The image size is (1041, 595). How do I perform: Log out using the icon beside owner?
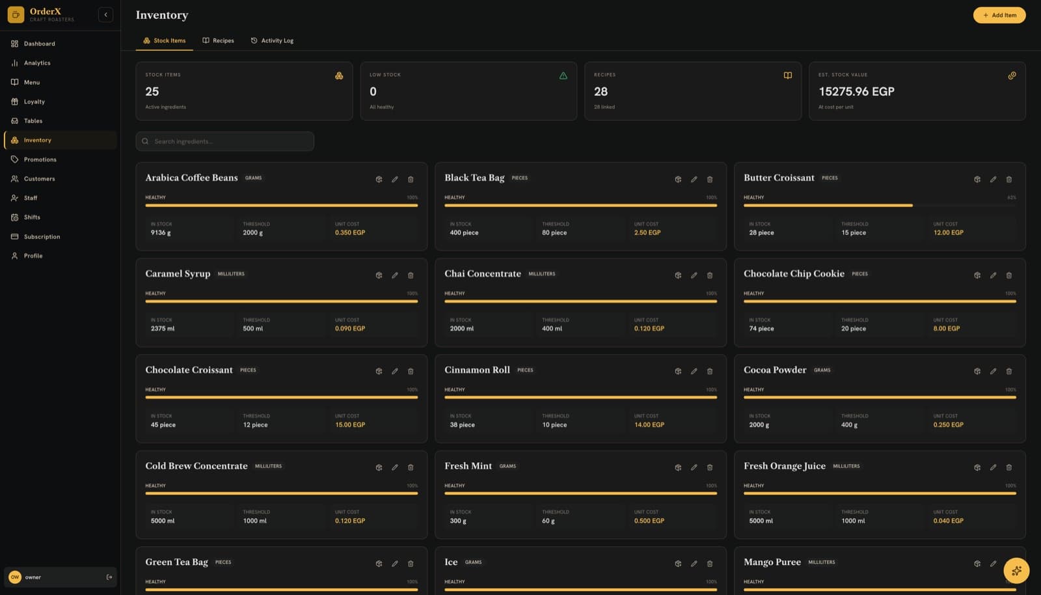pos(109,577)
